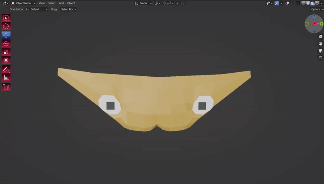Click the Z axis on navigation gizmo

point(314,17)
